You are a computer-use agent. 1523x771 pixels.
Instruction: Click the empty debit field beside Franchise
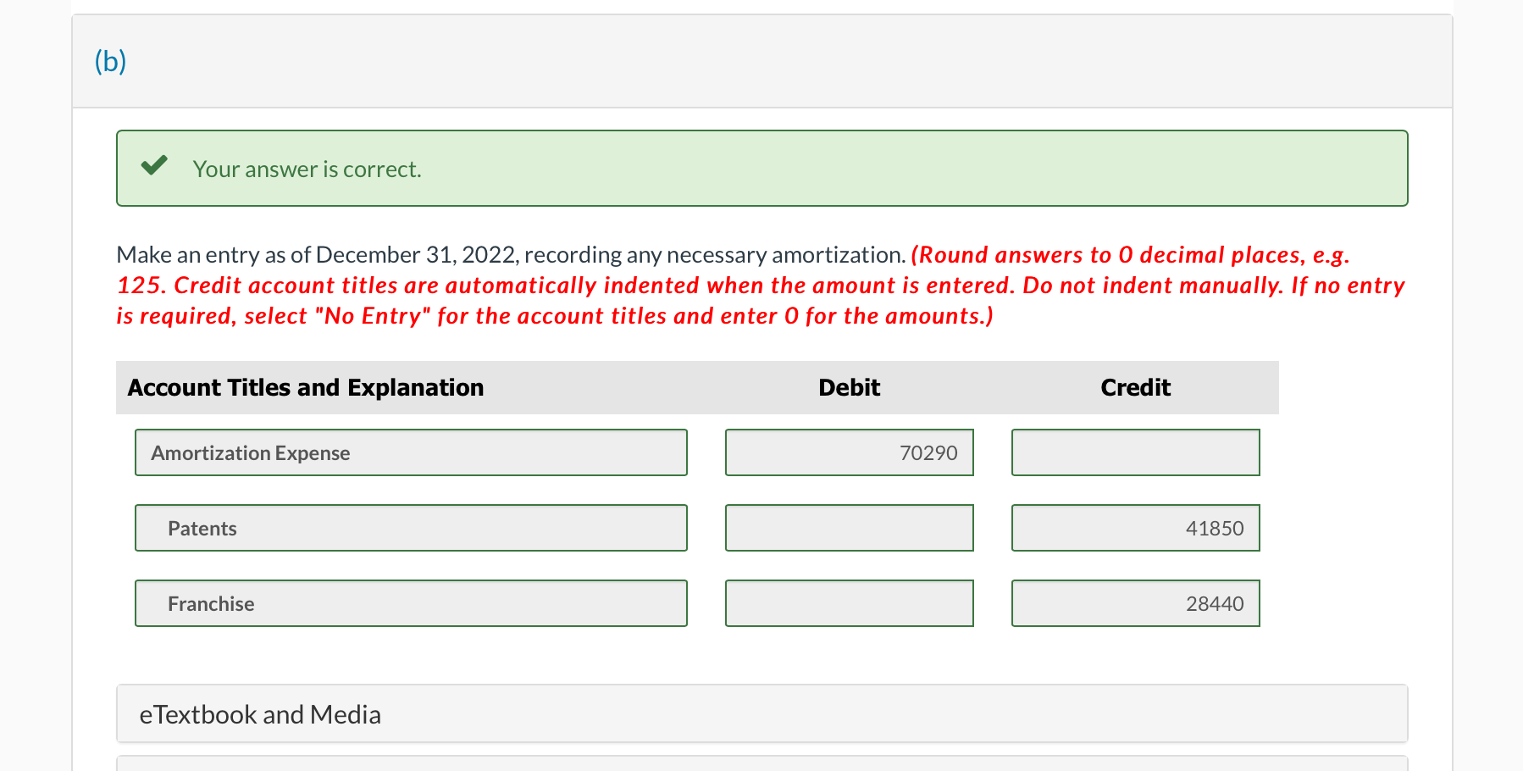(849, 603)
